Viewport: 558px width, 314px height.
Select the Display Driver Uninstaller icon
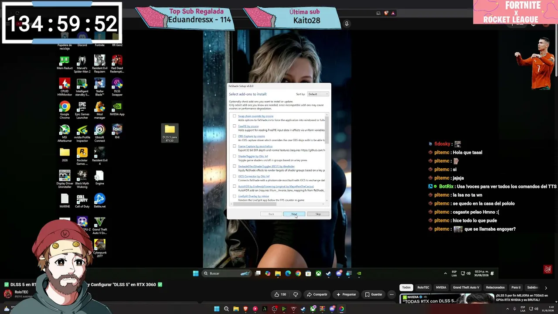click(x=65, y=179)
